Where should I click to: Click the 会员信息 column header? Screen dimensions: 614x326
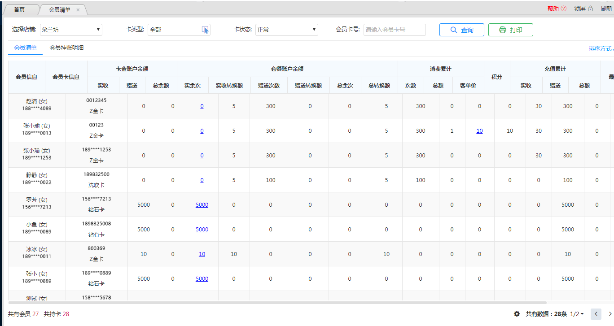click(x=26, y=77)
